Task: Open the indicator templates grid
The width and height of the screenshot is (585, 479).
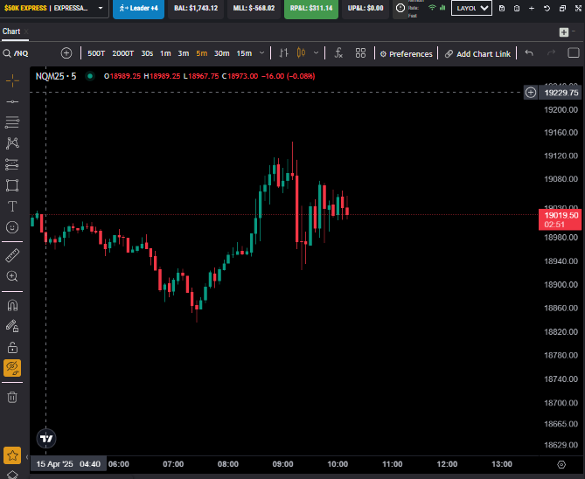Action: click(360, 53)
